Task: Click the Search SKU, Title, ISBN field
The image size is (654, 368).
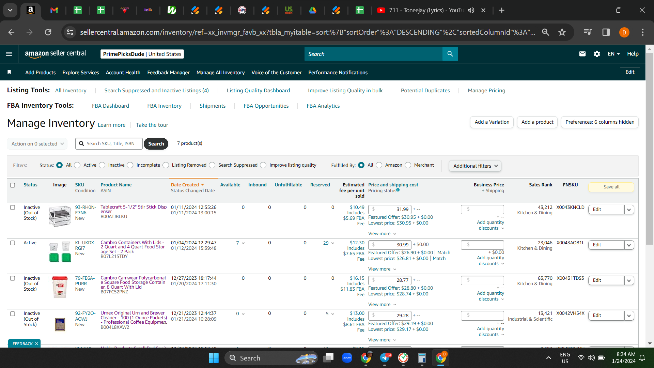Action: click(109, 144)
